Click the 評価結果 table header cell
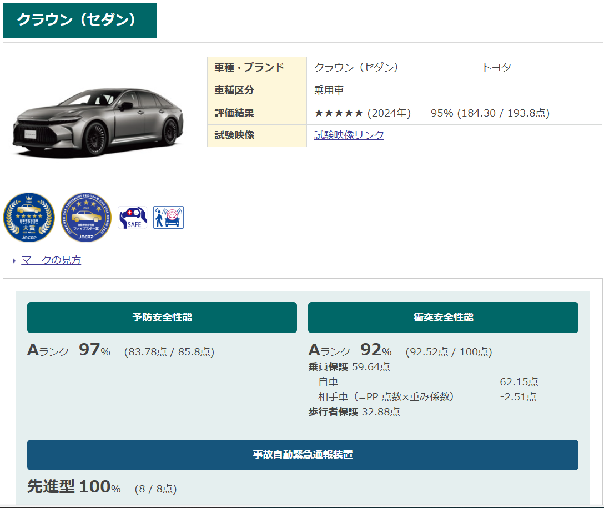 (x=257, y=113)
